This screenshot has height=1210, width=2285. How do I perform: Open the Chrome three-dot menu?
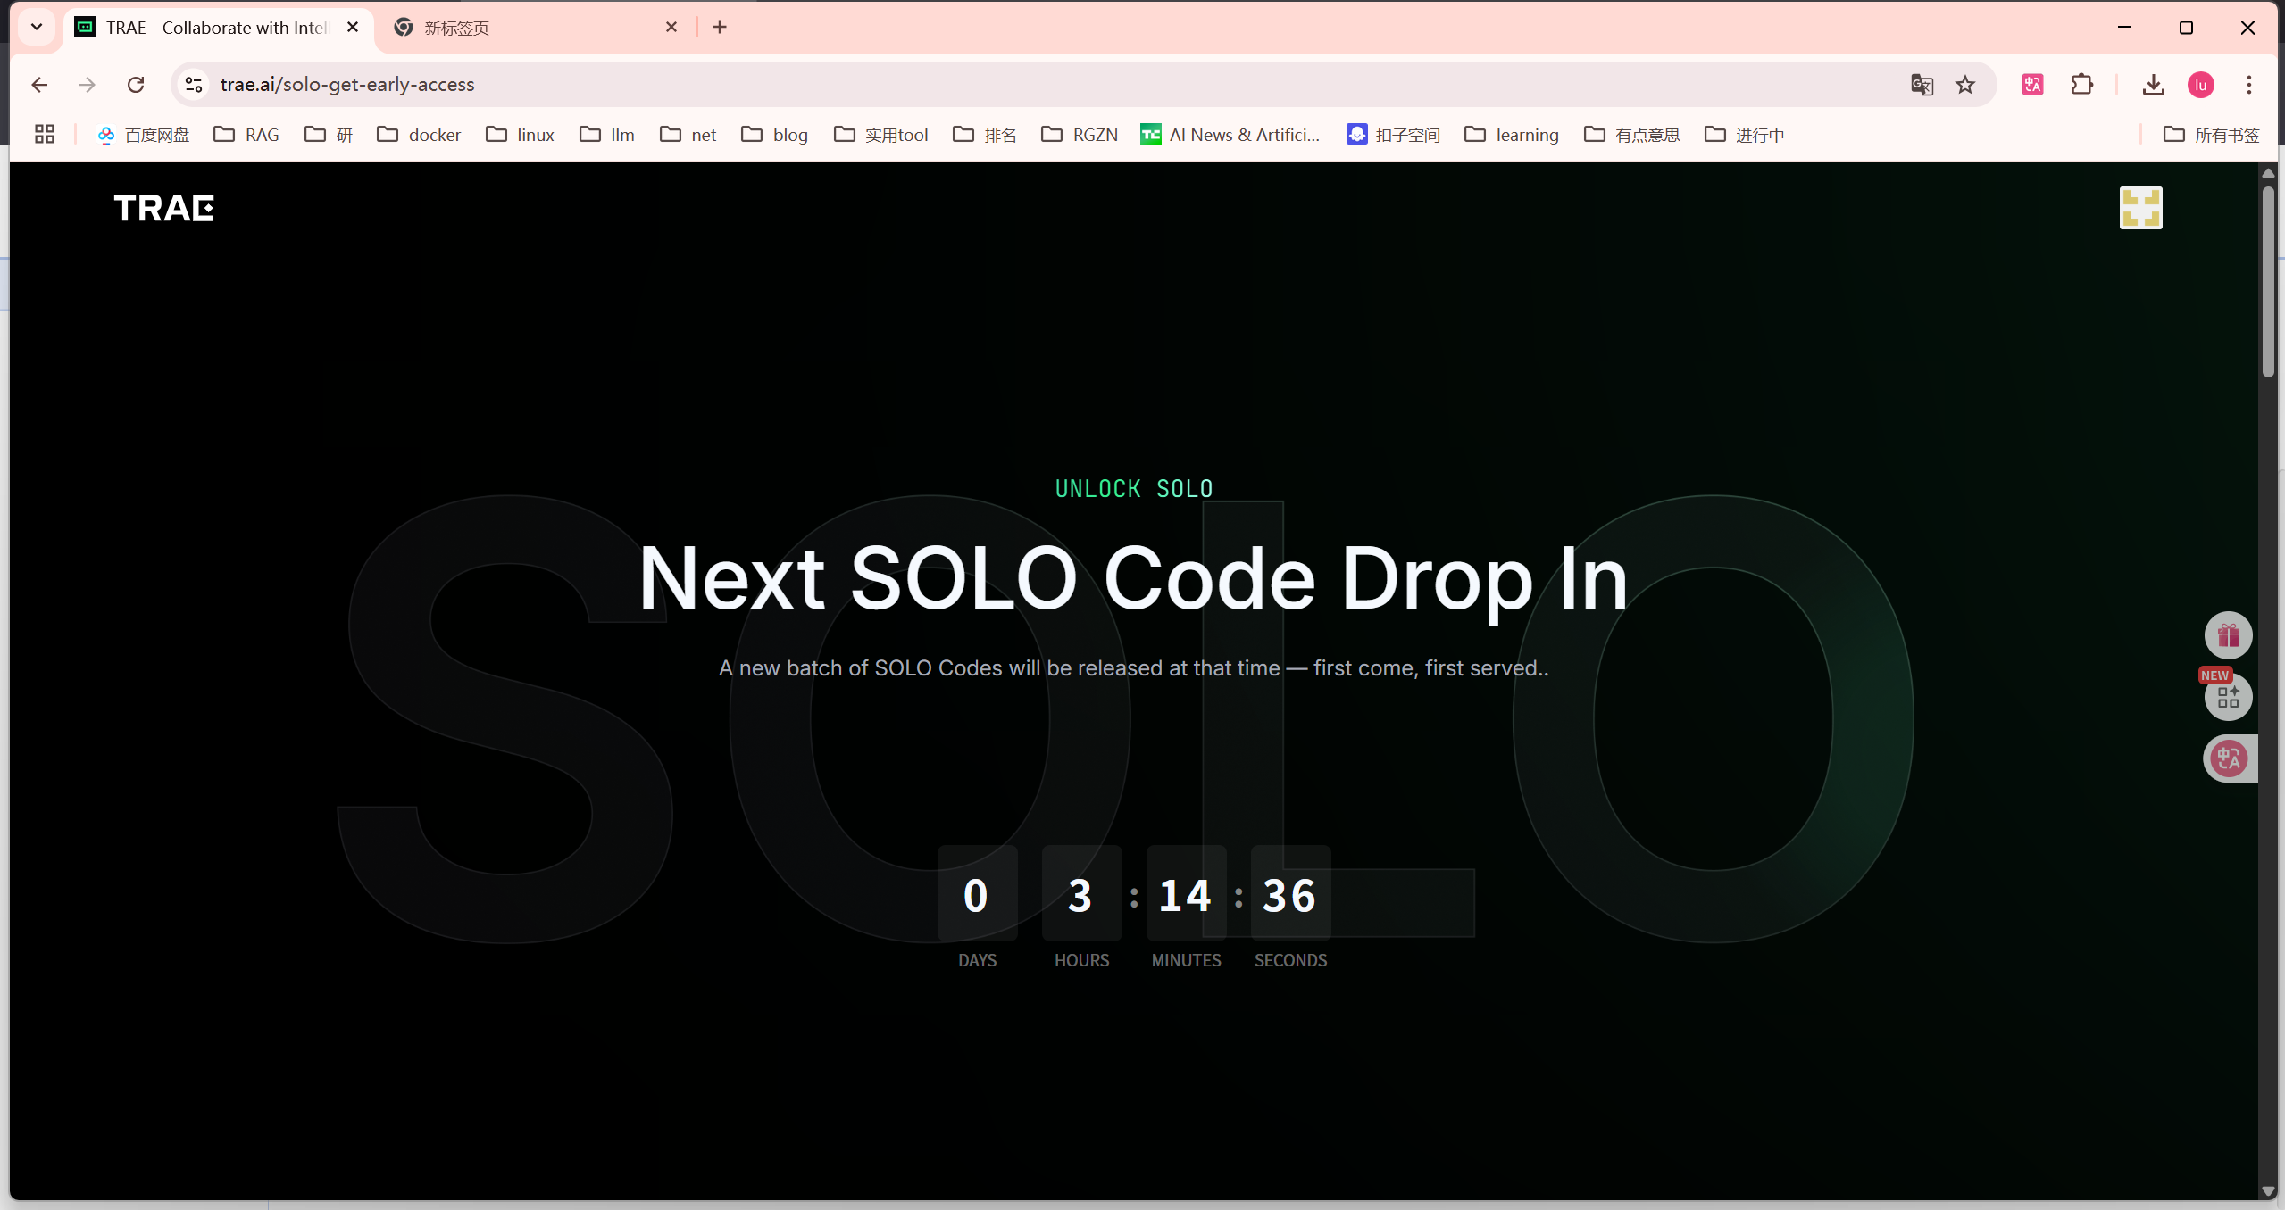pos(2249,85)
